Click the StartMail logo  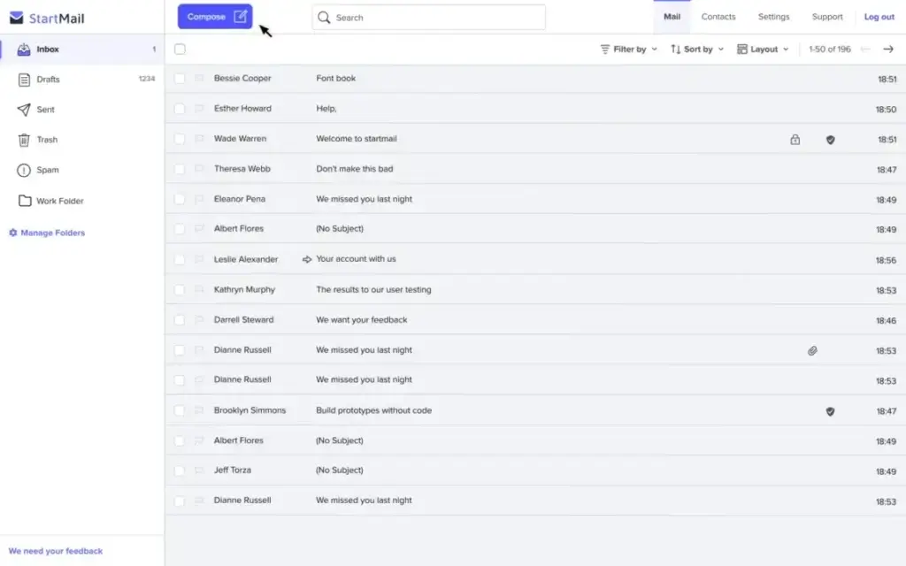[47, 18]
